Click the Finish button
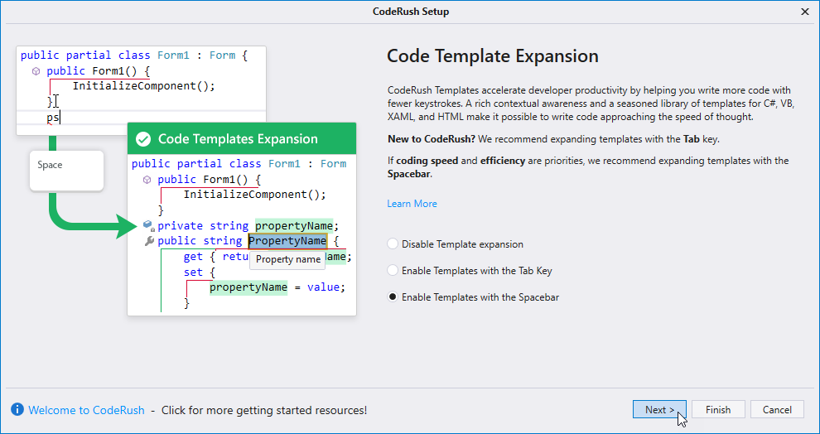820x434 pixels. point(718,410)
